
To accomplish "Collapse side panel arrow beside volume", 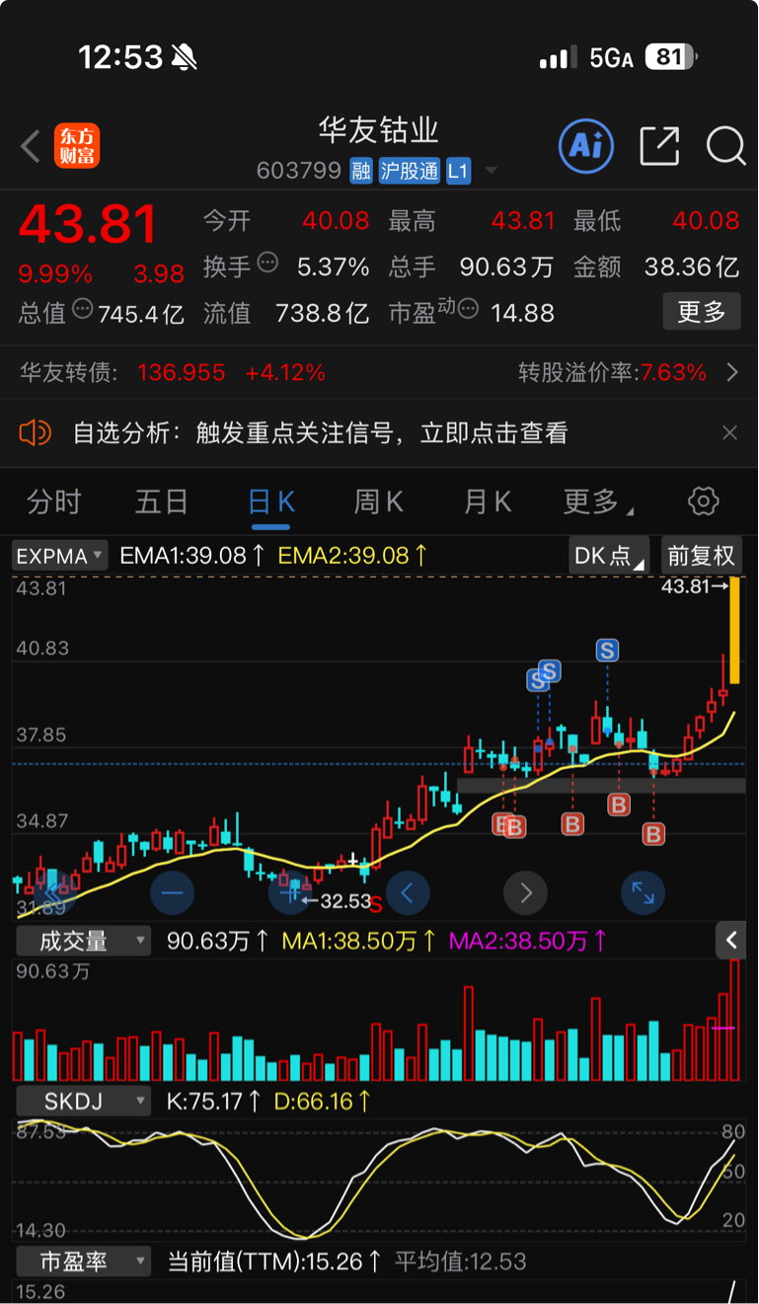I will tap(730, 941).
